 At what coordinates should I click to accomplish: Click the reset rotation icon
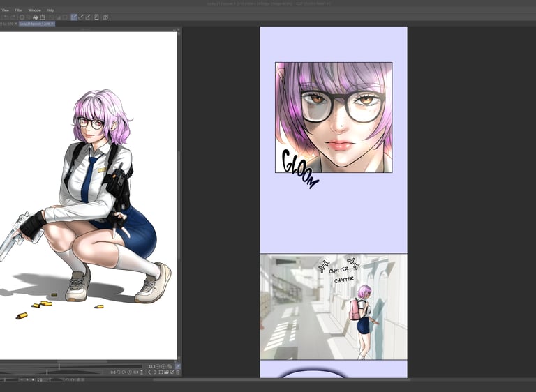click(130, 372)
